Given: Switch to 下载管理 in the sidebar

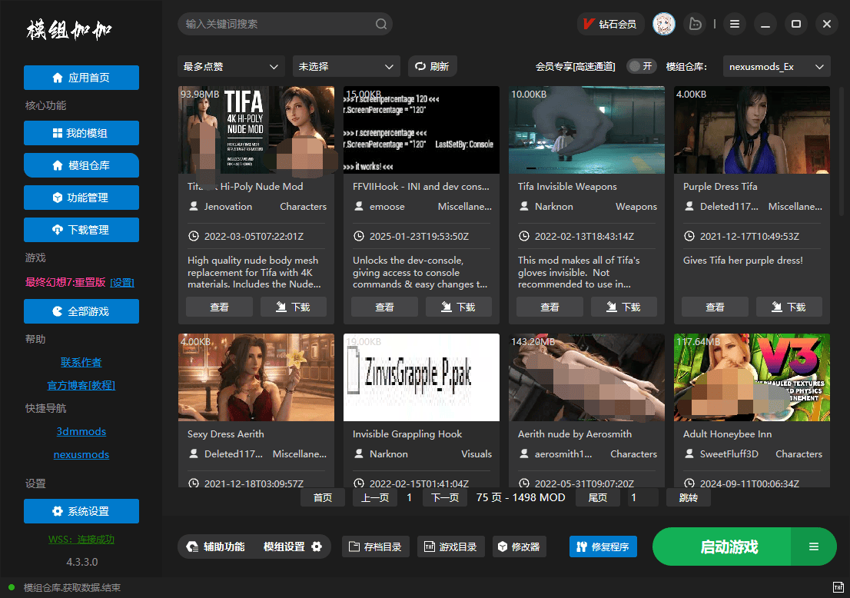Looking at the screenshot, I should coord(81,230).
